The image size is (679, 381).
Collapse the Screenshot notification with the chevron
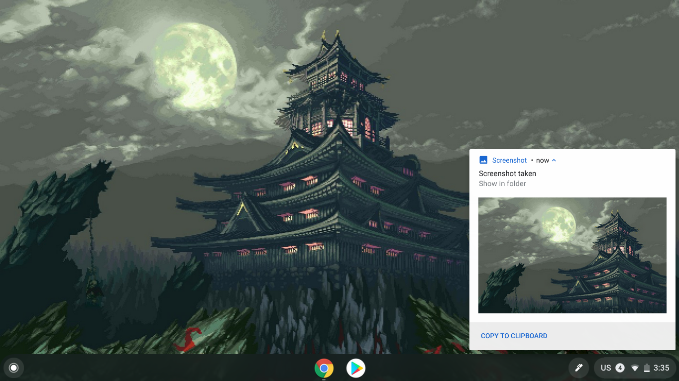pos(554,160)
